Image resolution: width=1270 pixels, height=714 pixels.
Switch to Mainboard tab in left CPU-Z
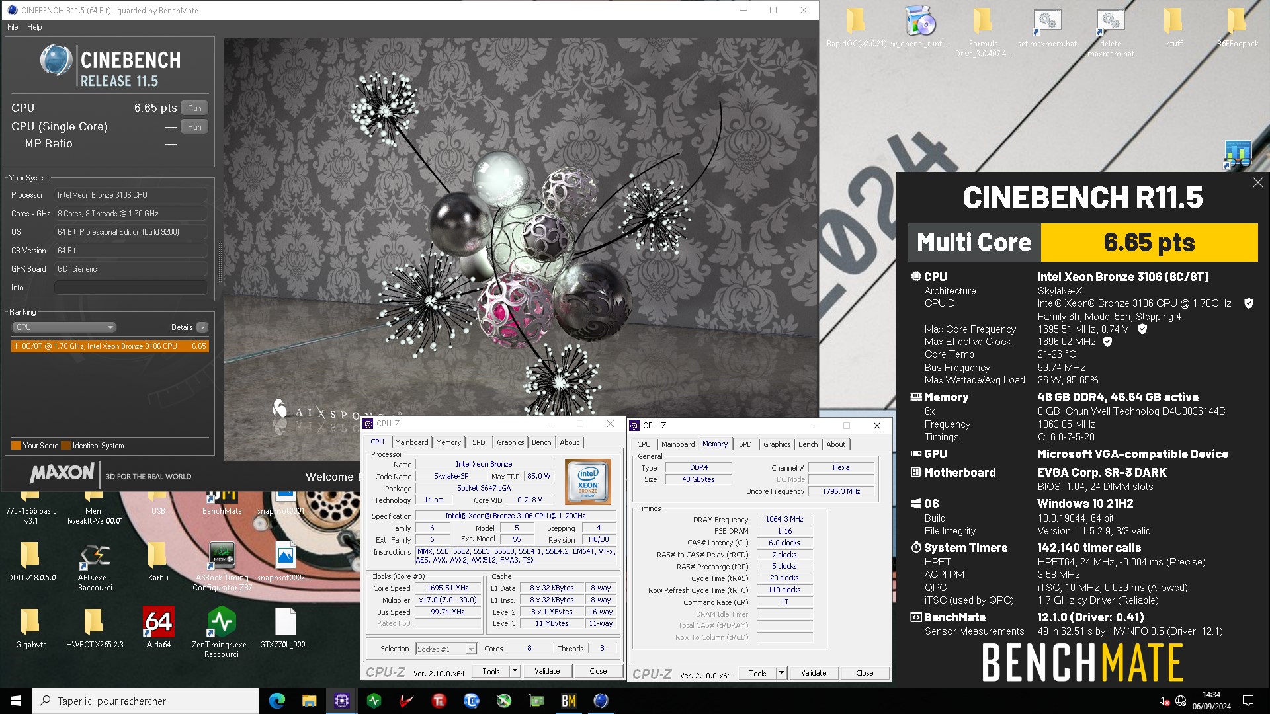pos(411,442)
